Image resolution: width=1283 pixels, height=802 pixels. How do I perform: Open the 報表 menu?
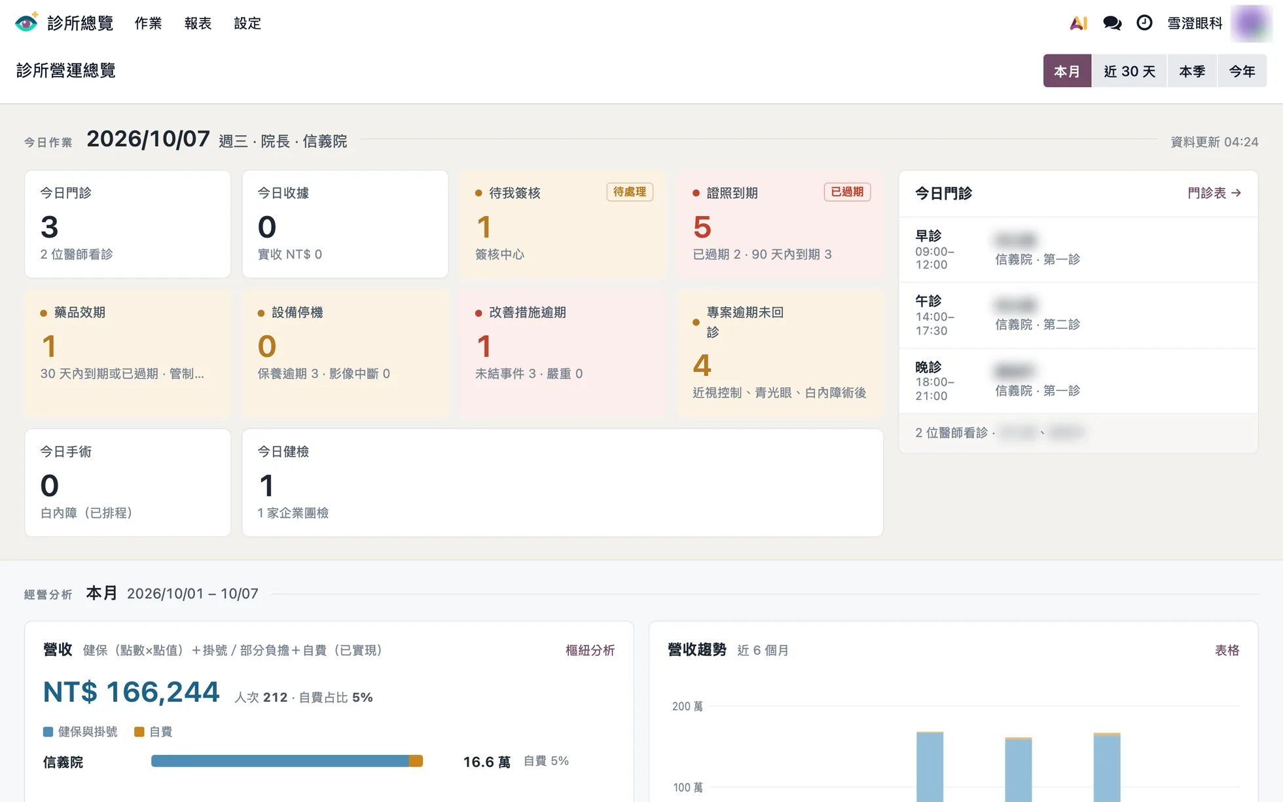coord(198,24)
